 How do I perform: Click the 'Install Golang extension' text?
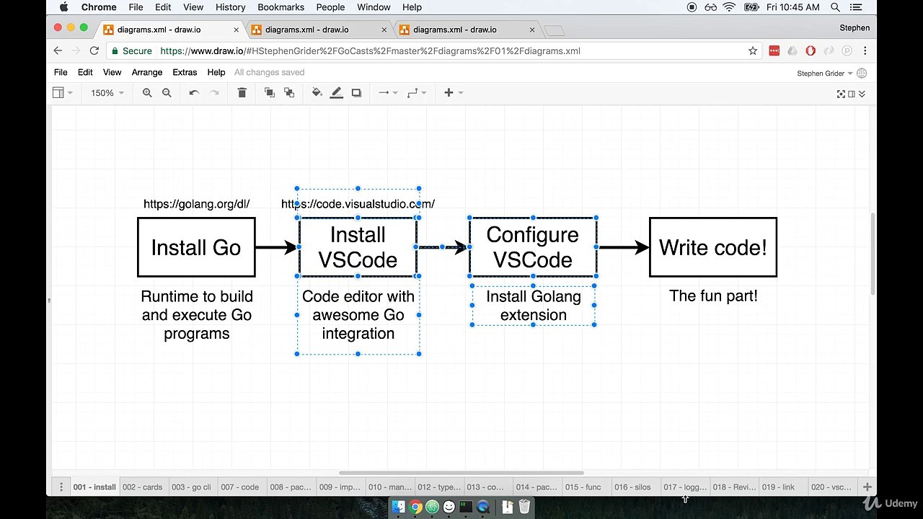coord(534,306)
